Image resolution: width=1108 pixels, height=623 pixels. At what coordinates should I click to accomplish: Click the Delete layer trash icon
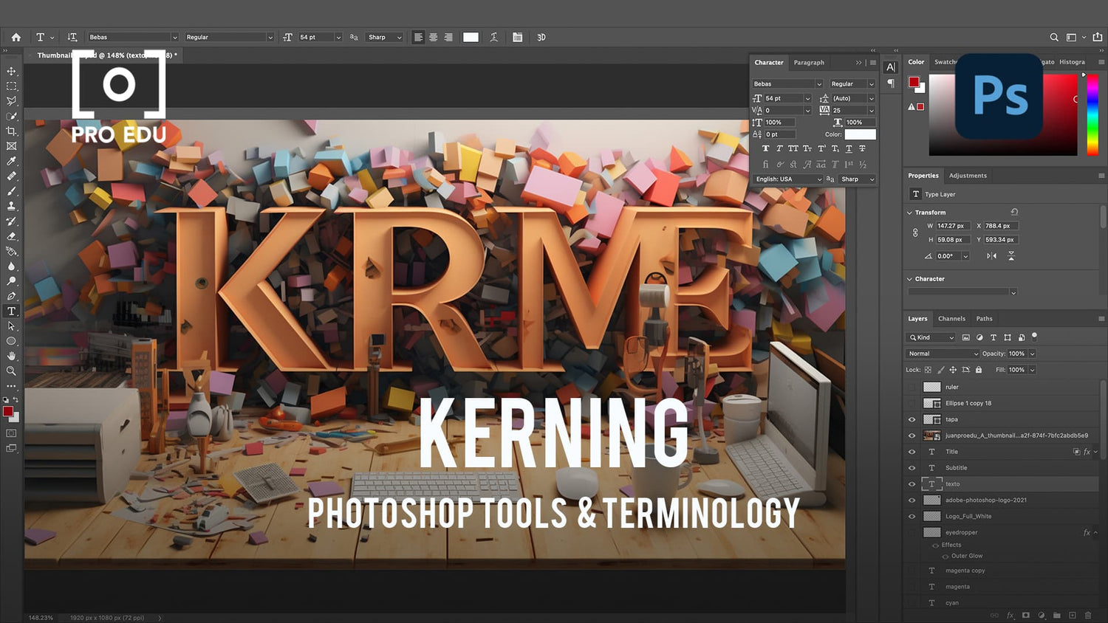(x=1087, y=615)
